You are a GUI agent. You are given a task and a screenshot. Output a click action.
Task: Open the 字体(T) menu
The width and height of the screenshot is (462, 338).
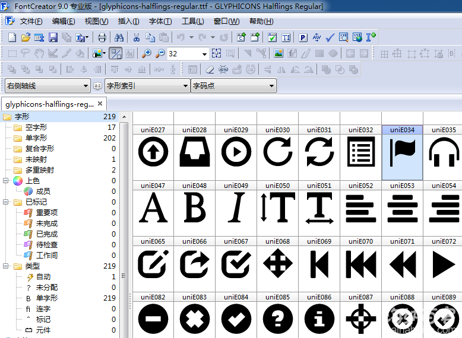click(x=160, y=21)
